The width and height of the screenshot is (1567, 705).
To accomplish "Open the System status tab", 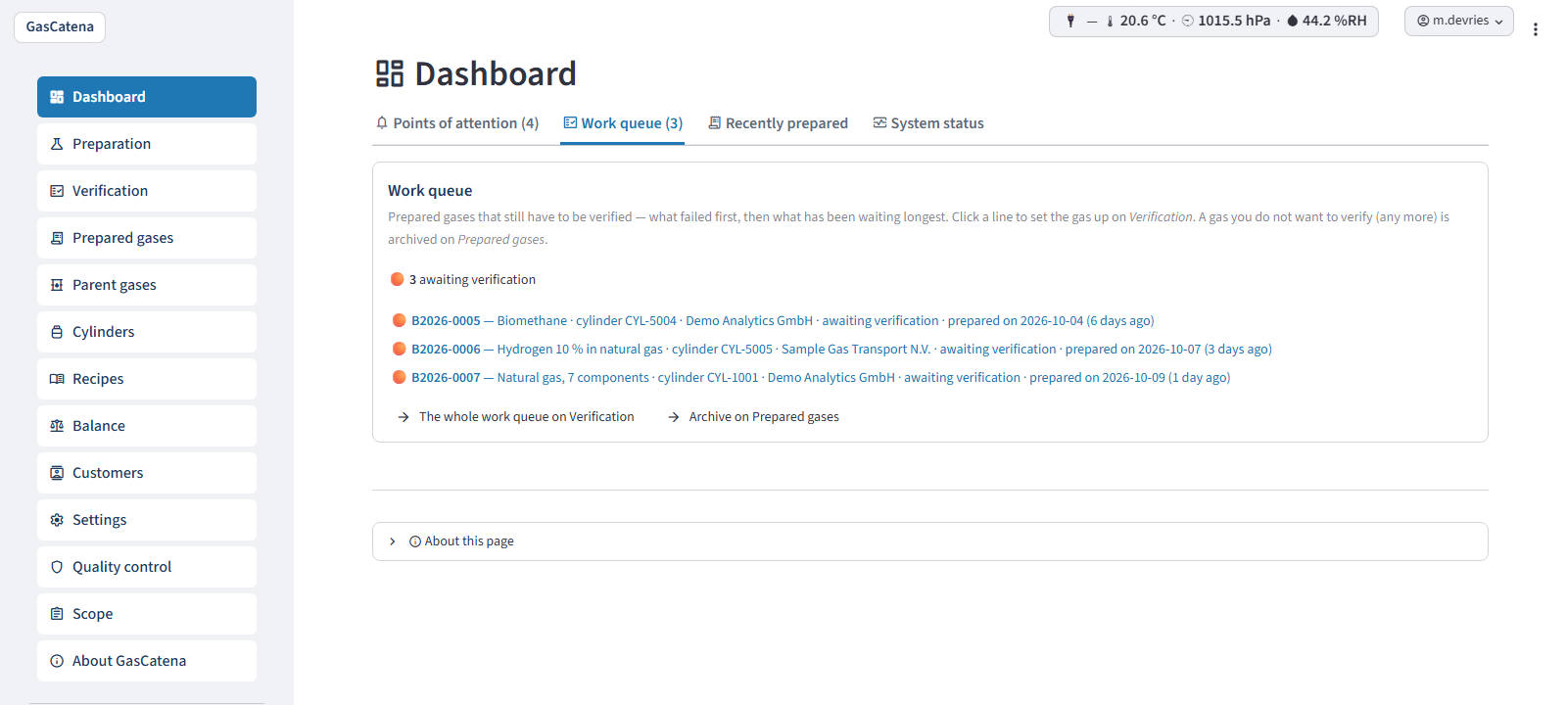I will click(928, 123).
